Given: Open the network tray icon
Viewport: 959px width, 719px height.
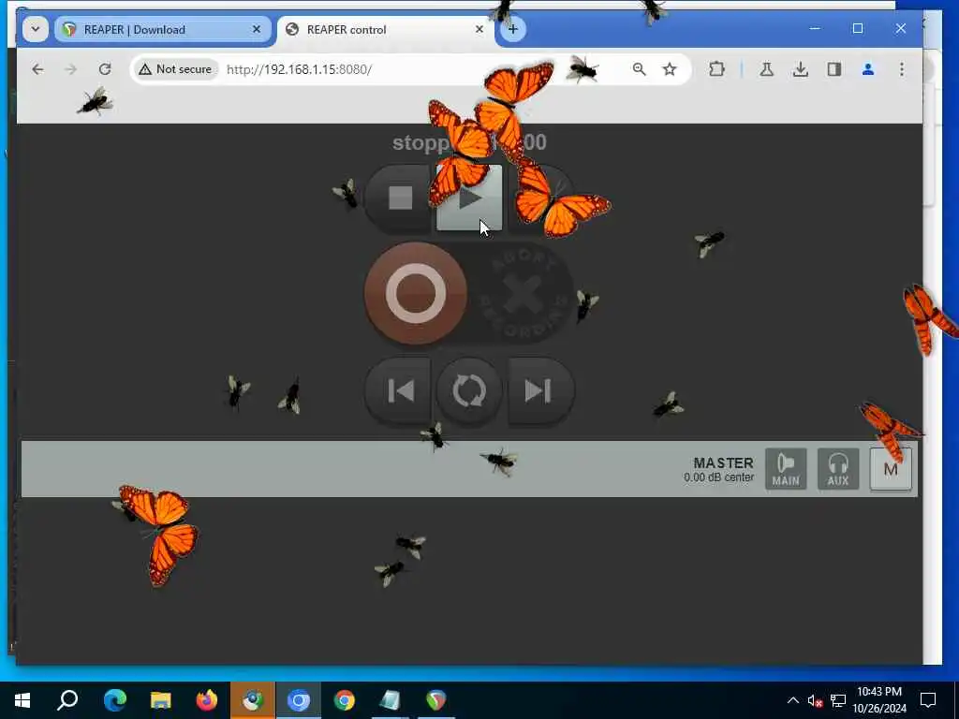Looking at the screenshot, I should [x=838, y=700].
